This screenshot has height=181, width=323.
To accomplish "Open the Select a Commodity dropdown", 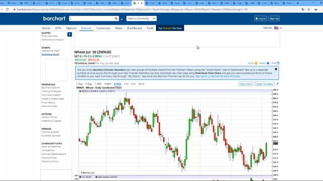I will click(x=141, y=19).
